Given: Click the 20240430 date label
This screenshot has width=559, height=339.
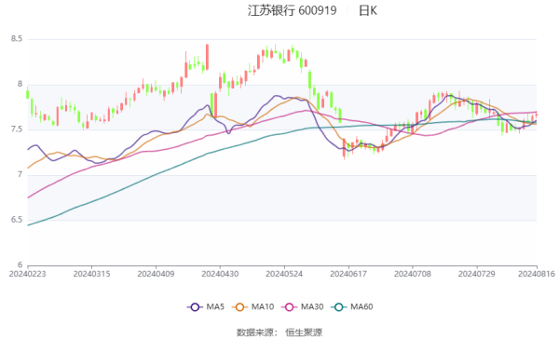Looking at the screenshot, I should pos(220,274).
